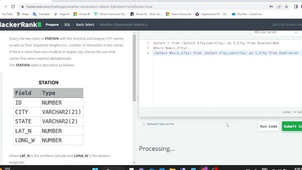This screenshot has width=302, height=170.
Task: Click the VARCHAR2(21) type cell
Action: (x=62, y=112)
